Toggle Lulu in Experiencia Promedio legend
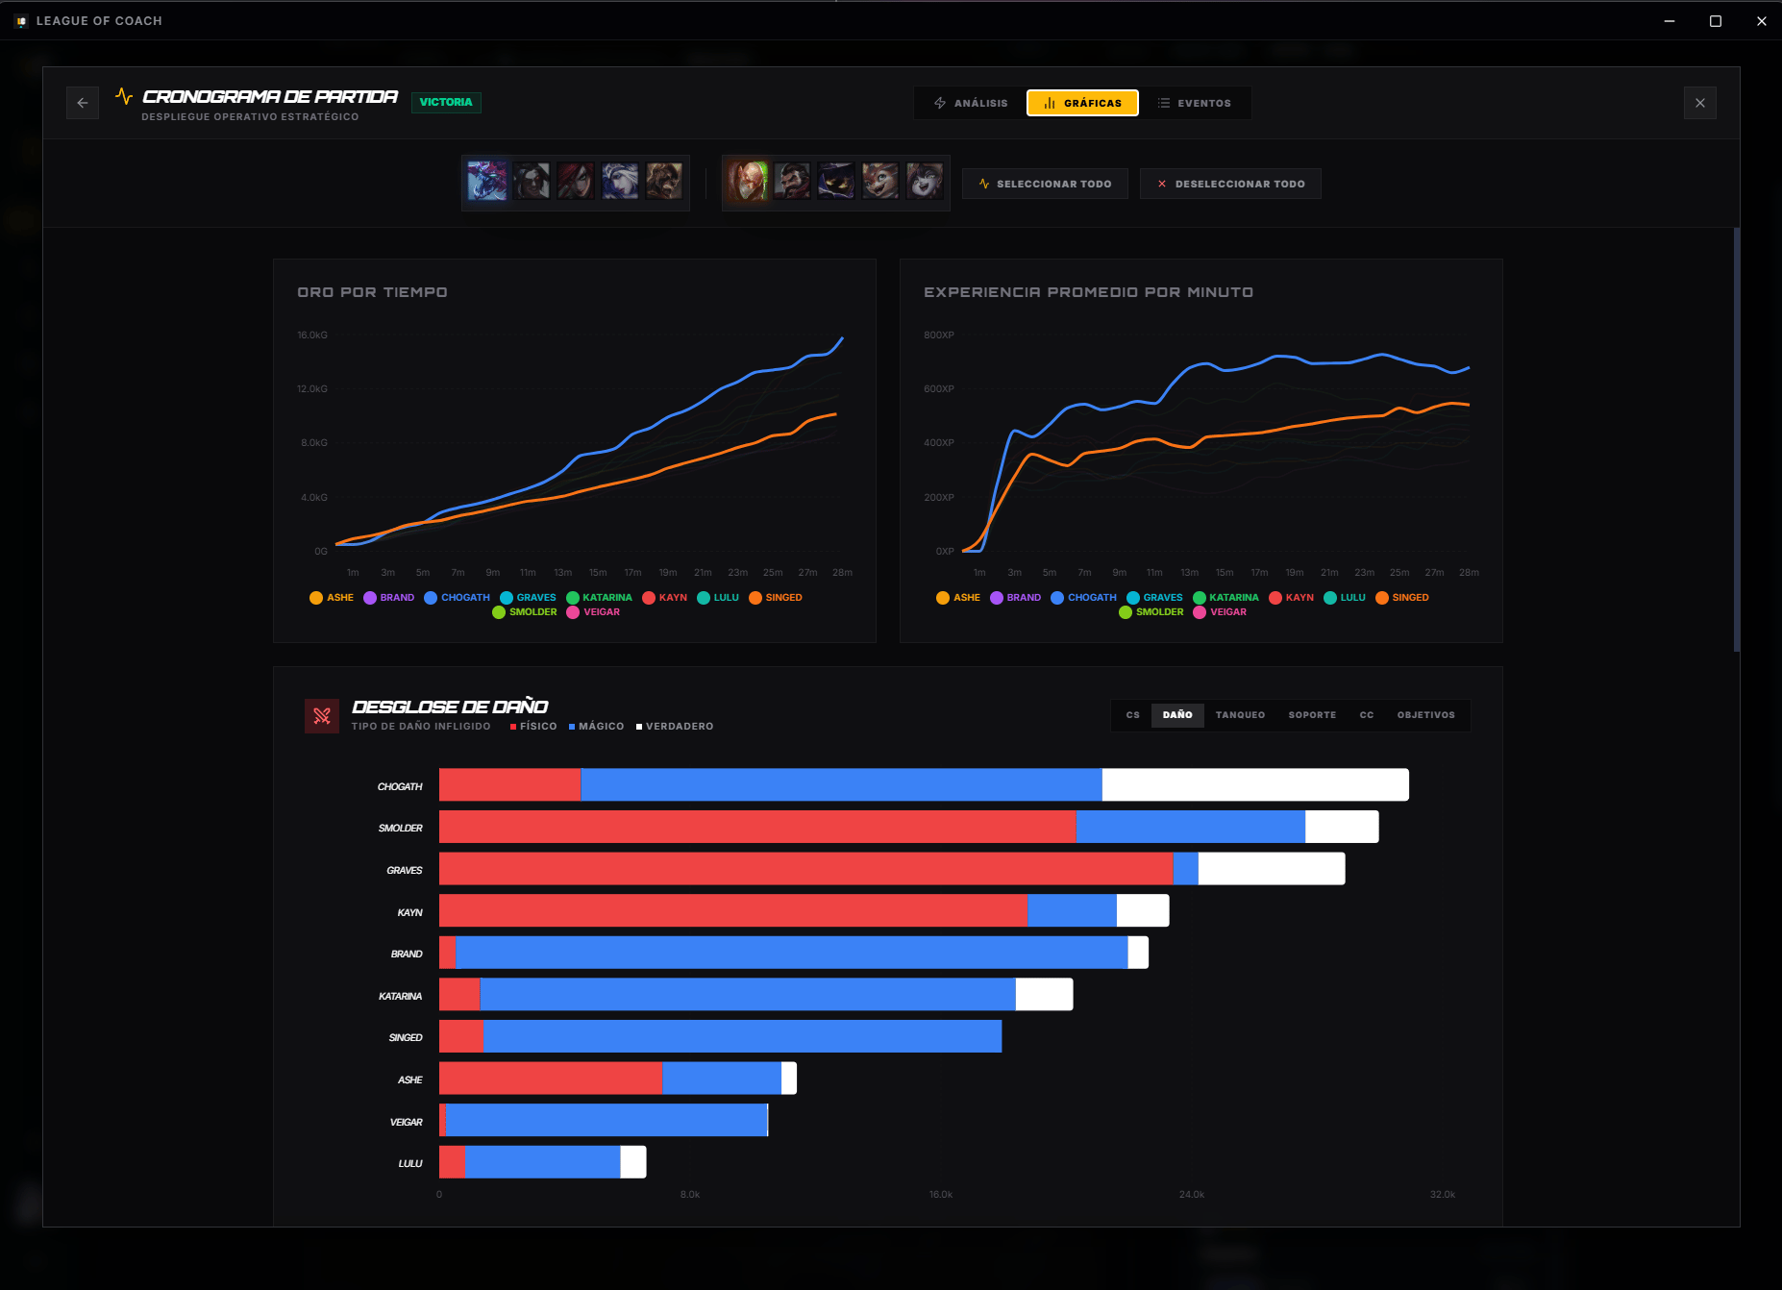This screenshot has width=1782, height=1290. (1345, 598)
